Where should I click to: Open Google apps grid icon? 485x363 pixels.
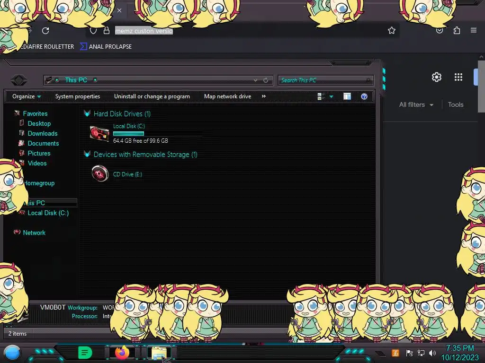coord(458,77)
